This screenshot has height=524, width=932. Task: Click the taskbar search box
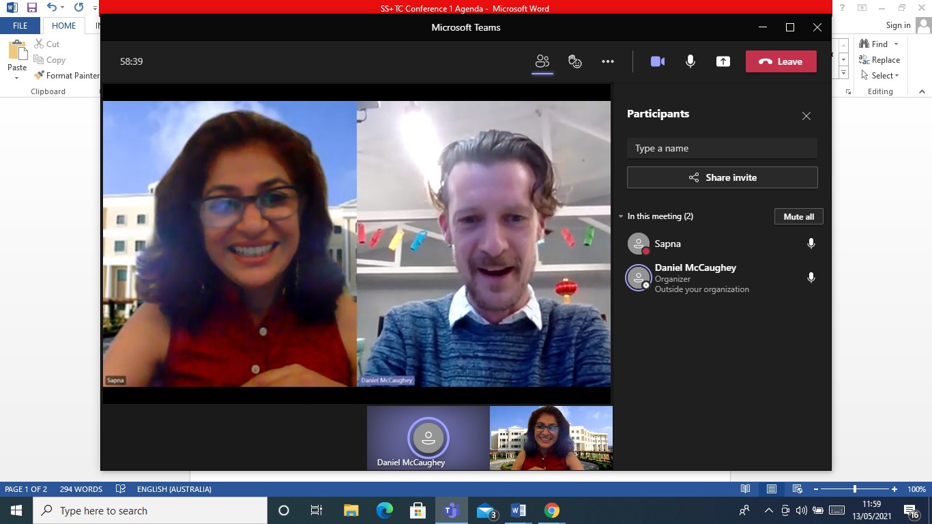click(x=150, y=510)
